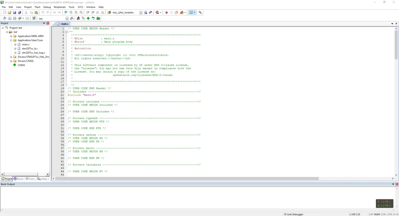Toggle breakpoint with the red dot icon
399x216 pixels.
click(166, 13)
